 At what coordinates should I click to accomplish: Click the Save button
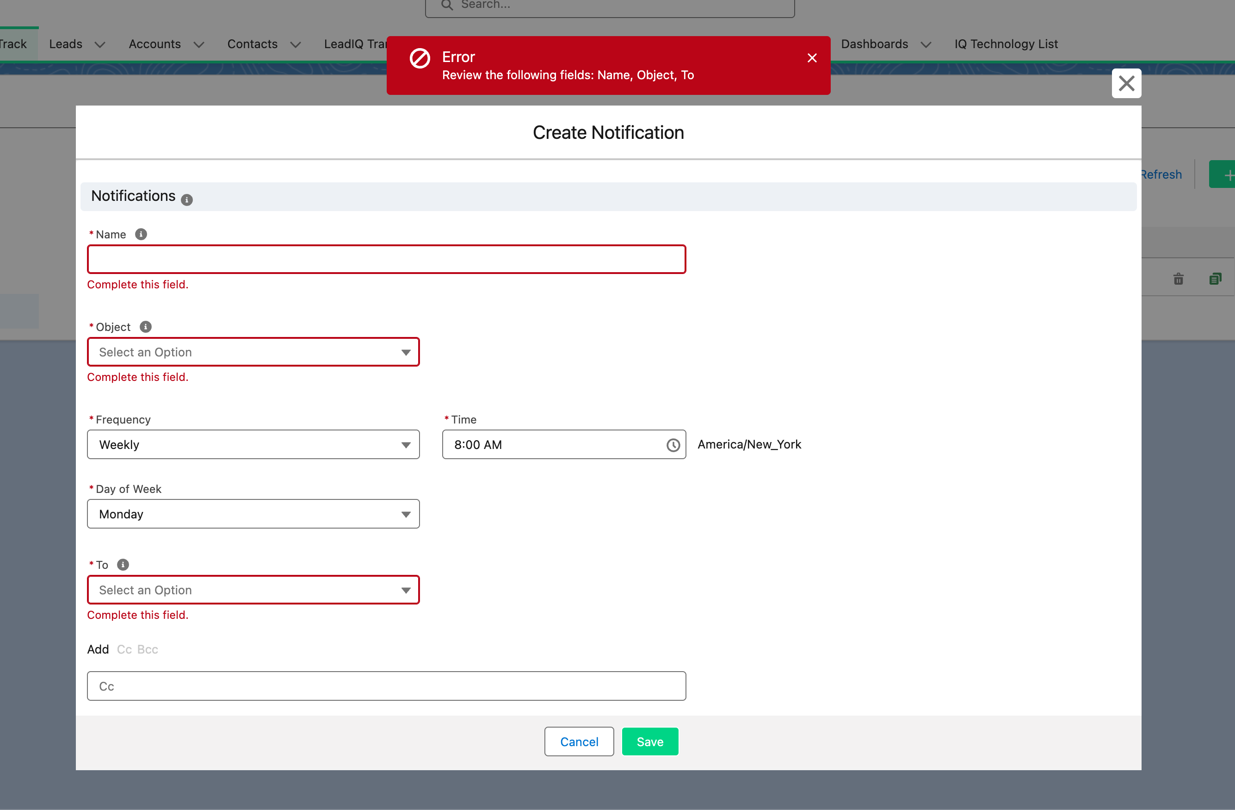650,741
